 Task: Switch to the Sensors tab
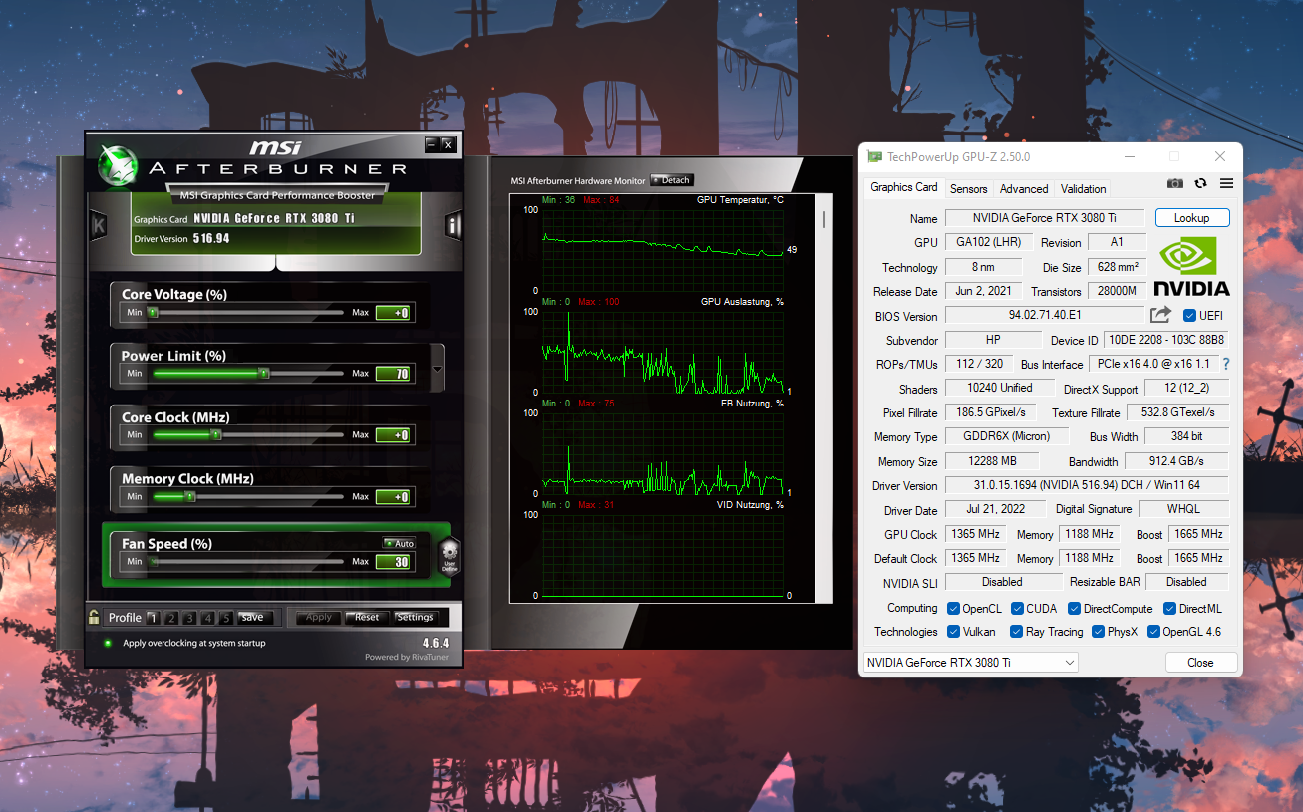[x=968, y=189]
